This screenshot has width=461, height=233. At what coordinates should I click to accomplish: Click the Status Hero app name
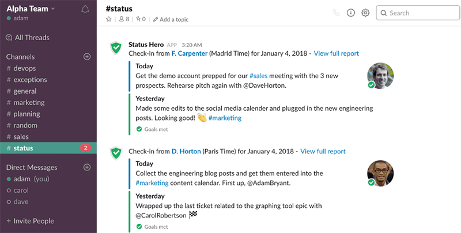(x=146, y=45)
